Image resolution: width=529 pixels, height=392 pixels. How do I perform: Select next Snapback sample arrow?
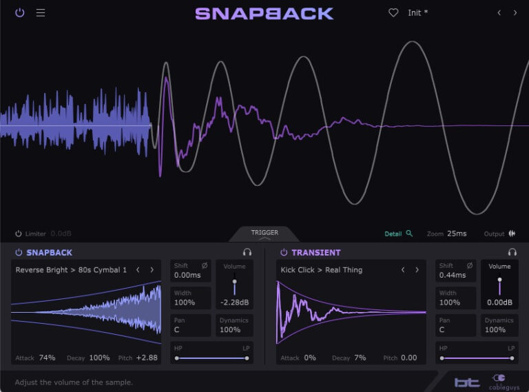coord(152,270)
